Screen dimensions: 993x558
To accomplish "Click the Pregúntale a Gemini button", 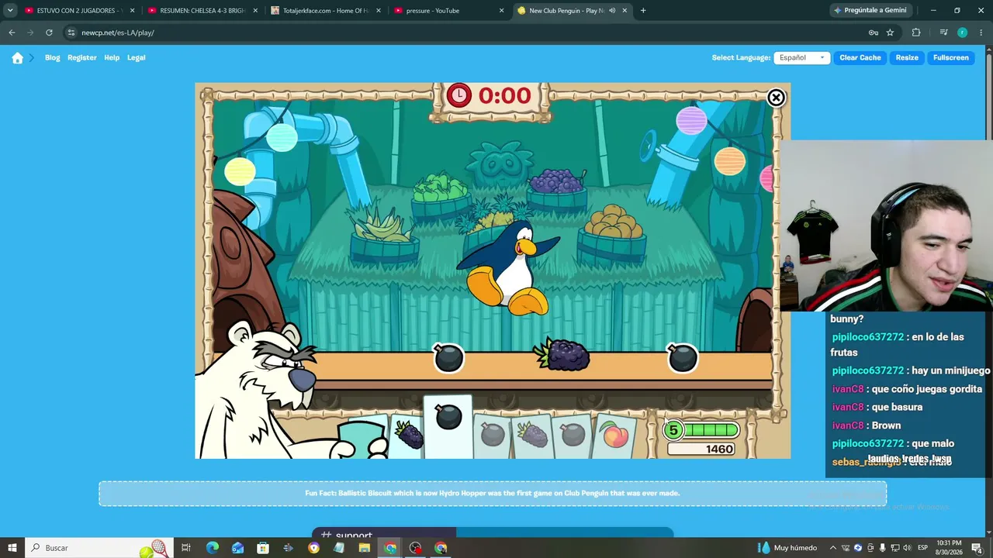I will tap(870, 11).
